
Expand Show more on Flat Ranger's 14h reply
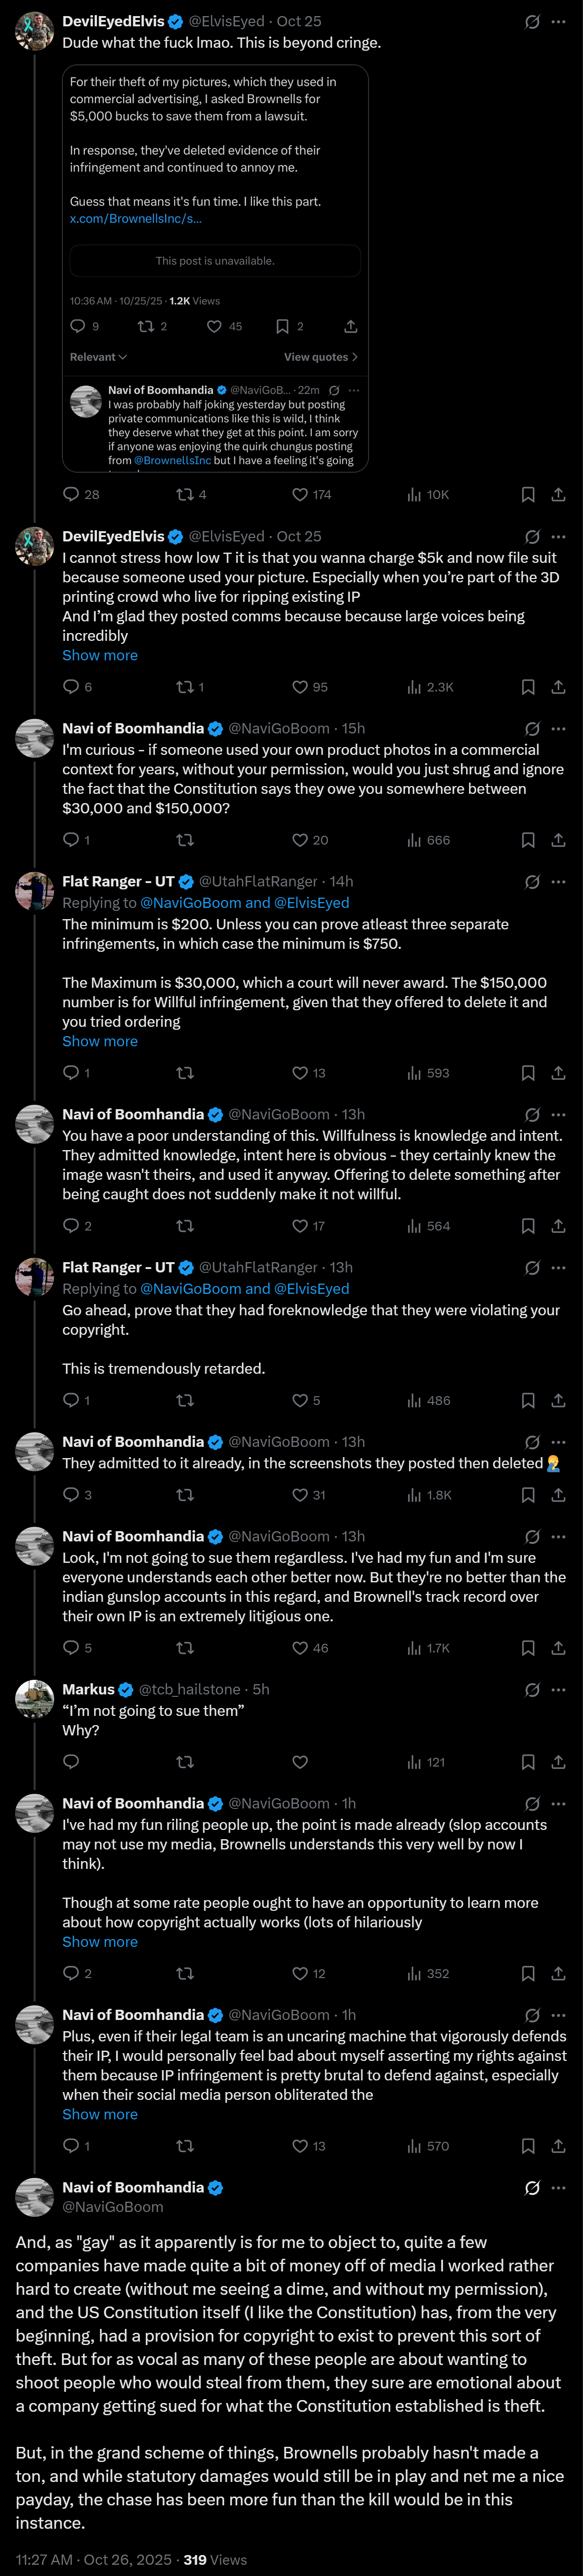100,1041
